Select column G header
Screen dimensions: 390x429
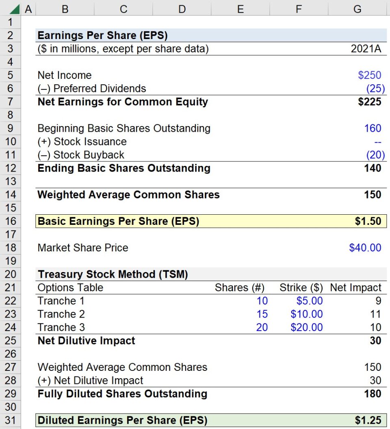357,7
